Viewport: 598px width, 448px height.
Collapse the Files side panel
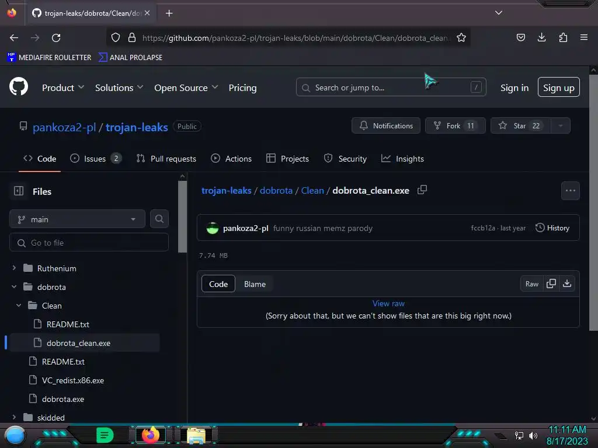coord(19,191)
